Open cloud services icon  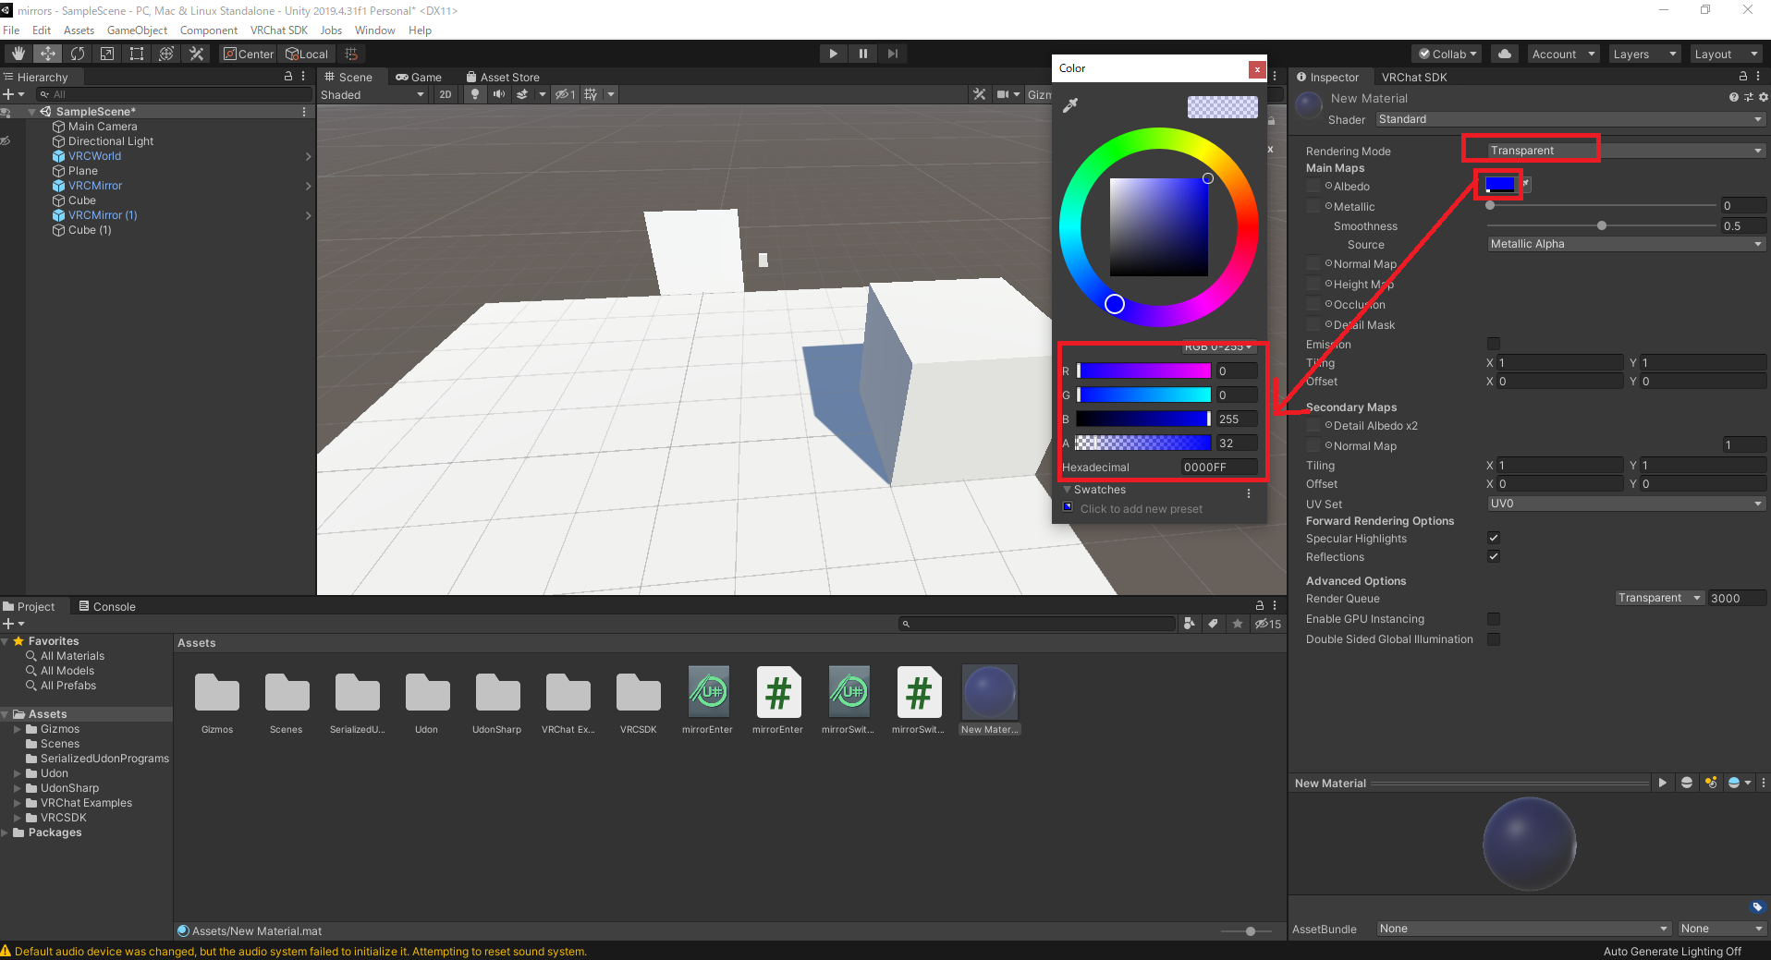[1505, 54]
